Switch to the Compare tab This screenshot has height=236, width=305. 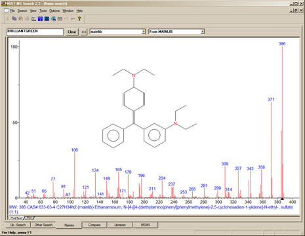pyautogui.click(x=94, y=225)
